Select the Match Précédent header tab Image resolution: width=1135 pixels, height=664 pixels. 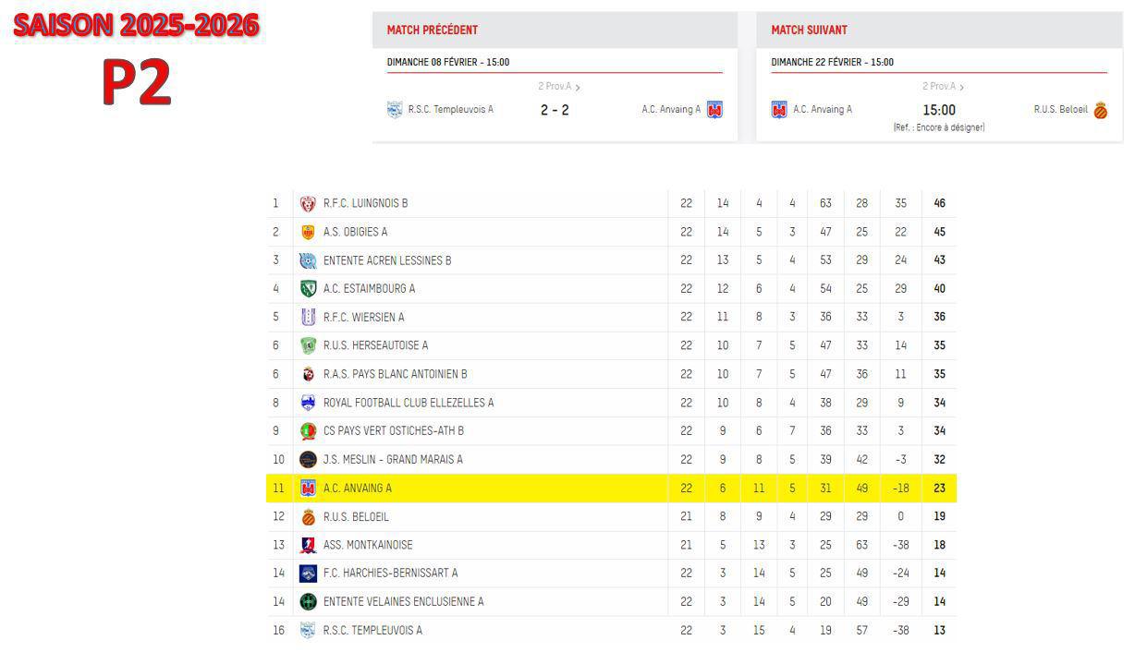pyautogui.click(x=433, y=30)
